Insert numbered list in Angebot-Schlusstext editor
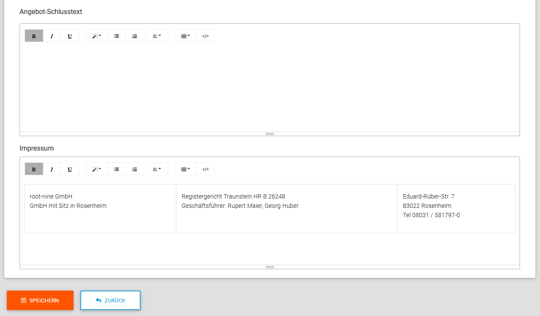Image resolution: width=540 pixels, height=316 pixels. (x=135, y=36)
